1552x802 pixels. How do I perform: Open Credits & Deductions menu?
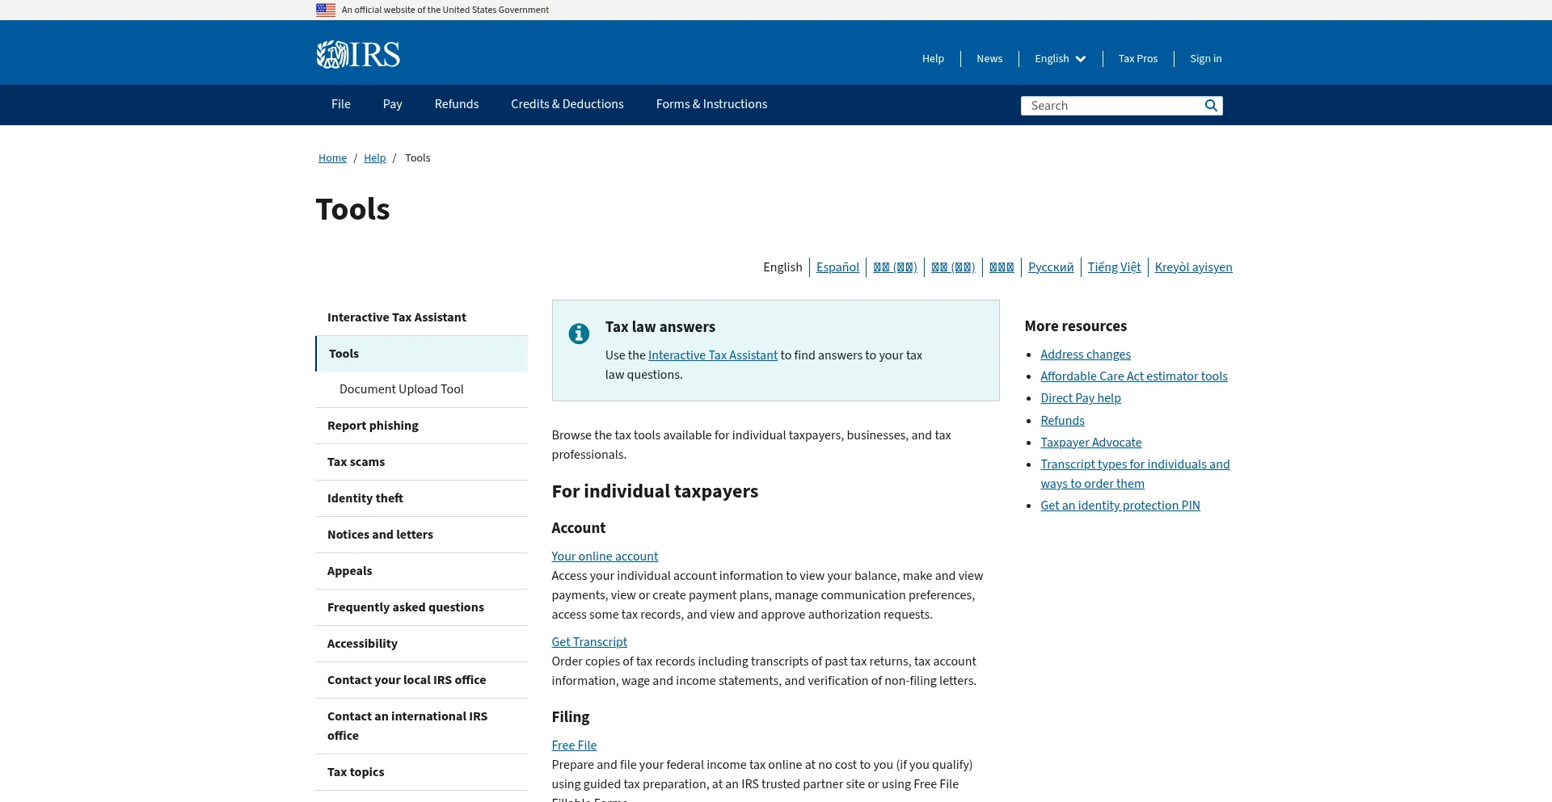(x=567, y=104)
